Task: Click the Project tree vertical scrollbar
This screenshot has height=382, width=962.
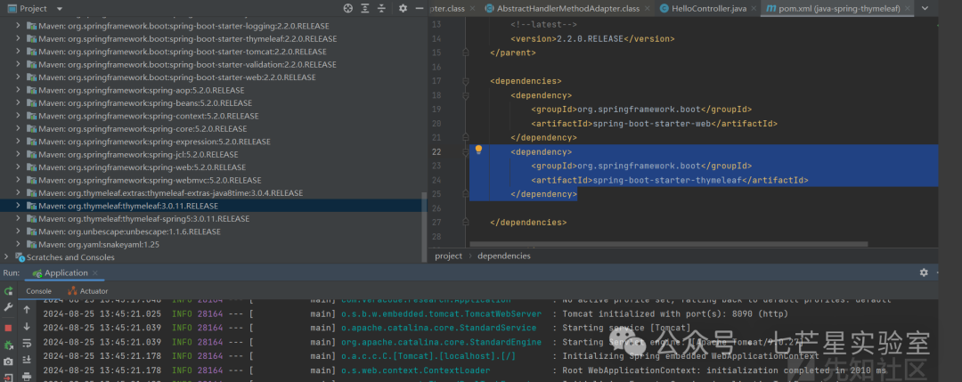Action: (x=423, y=227)
